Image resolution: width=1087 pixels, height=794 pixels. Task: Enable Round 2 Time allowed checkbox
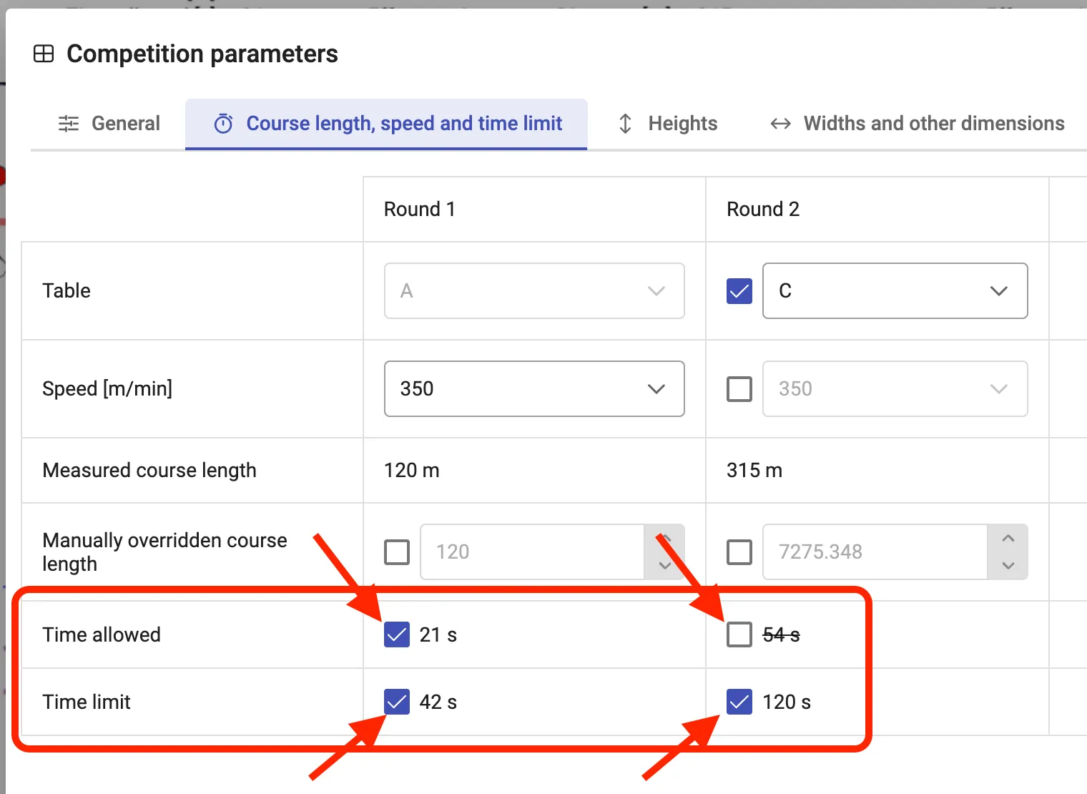tap(739, 634)
